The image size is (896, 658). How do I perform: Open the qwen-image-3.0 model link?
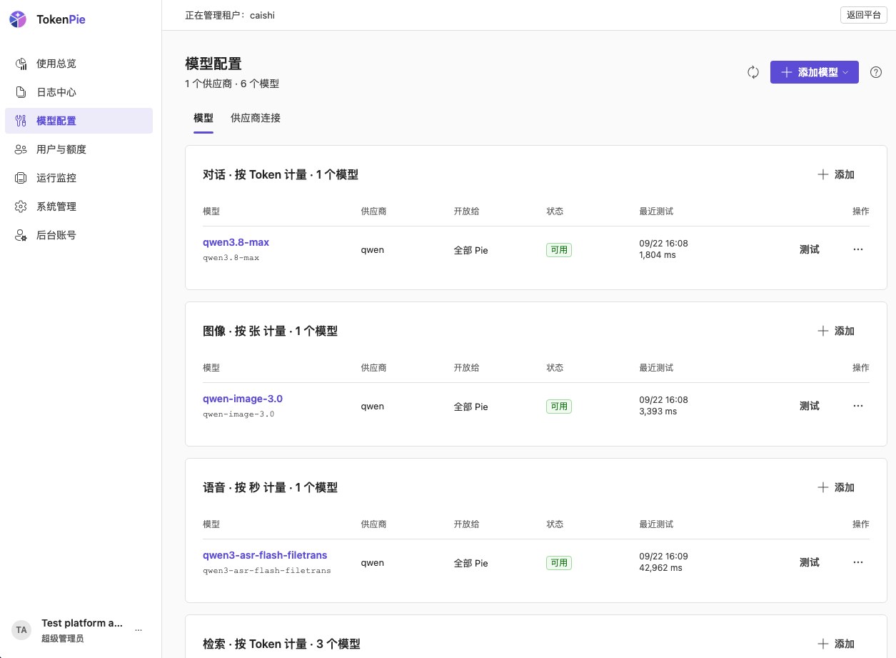point(243,399)
